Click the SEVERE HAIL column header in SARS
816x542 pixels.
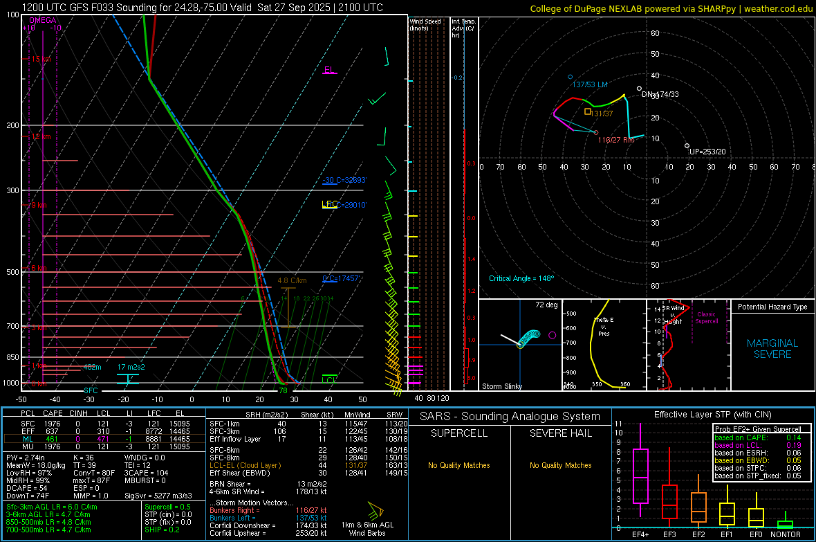(560, 433)
